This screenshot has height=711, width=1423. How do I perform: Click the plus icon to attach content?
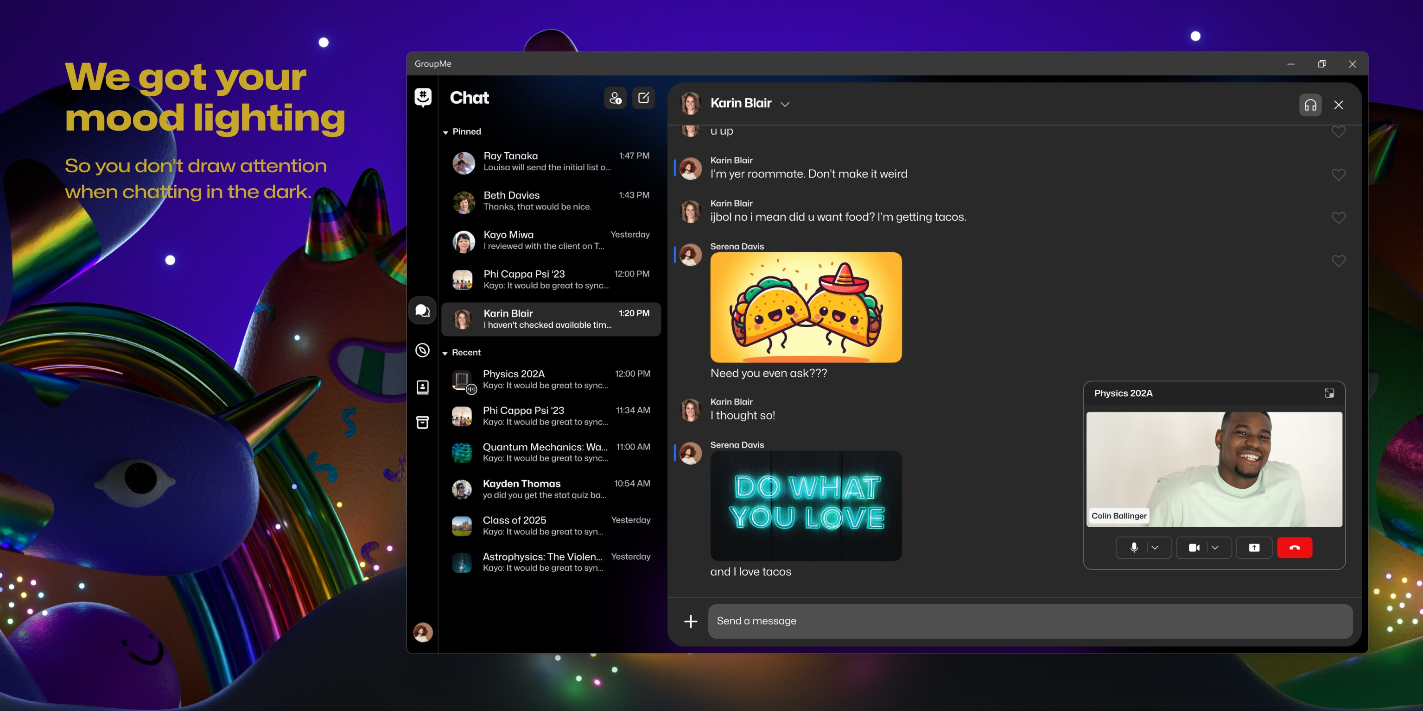pos(691,621)
